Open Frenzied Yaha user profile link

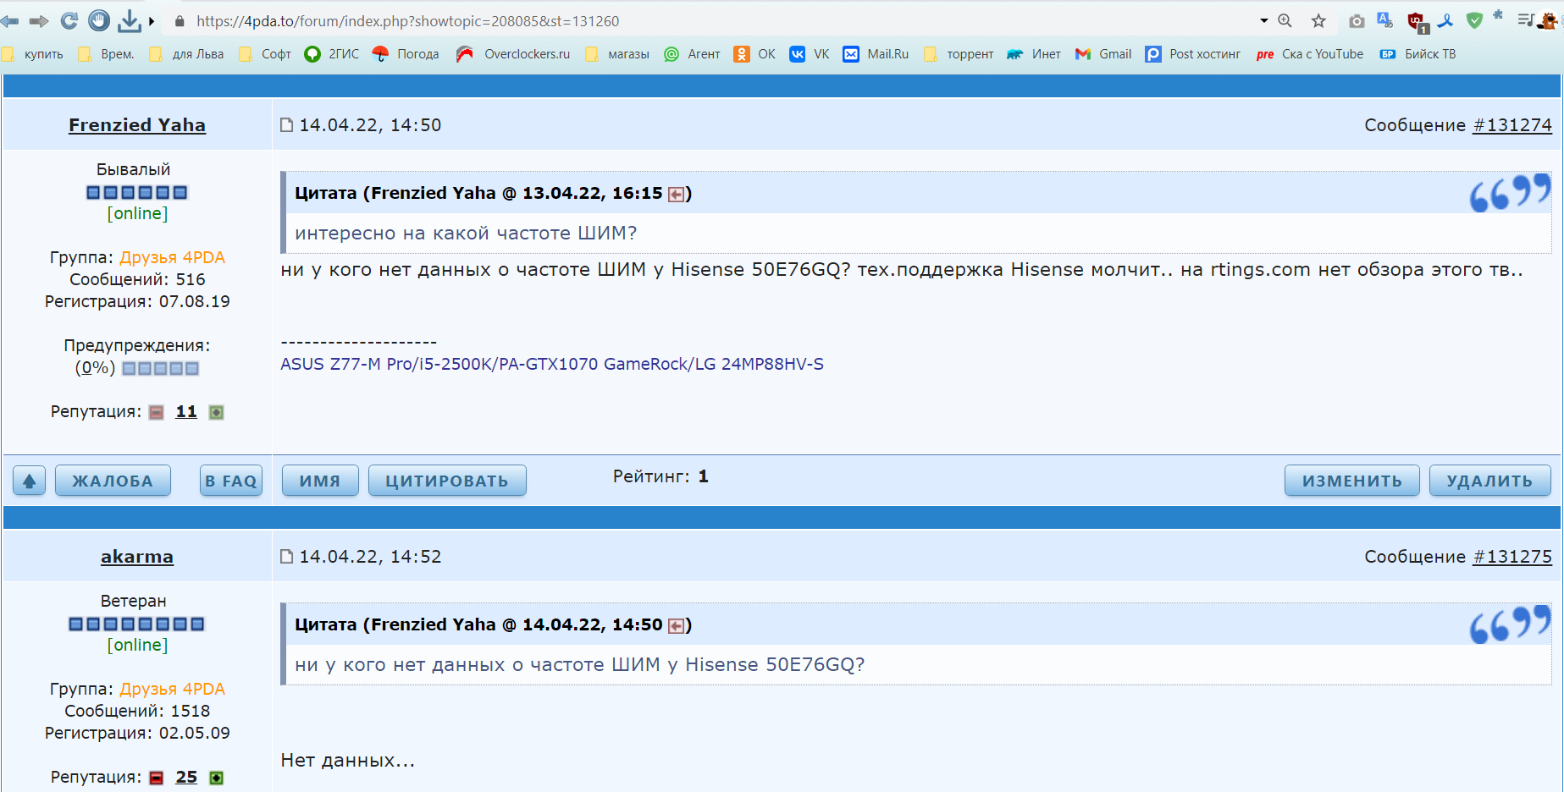click(137, 125)
